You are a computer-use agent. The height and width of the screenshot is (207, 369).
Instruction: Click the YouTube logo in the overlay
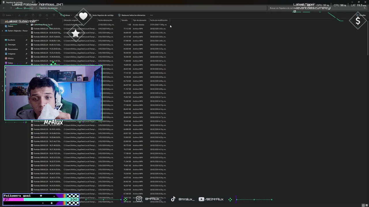[x=202, y=199]
